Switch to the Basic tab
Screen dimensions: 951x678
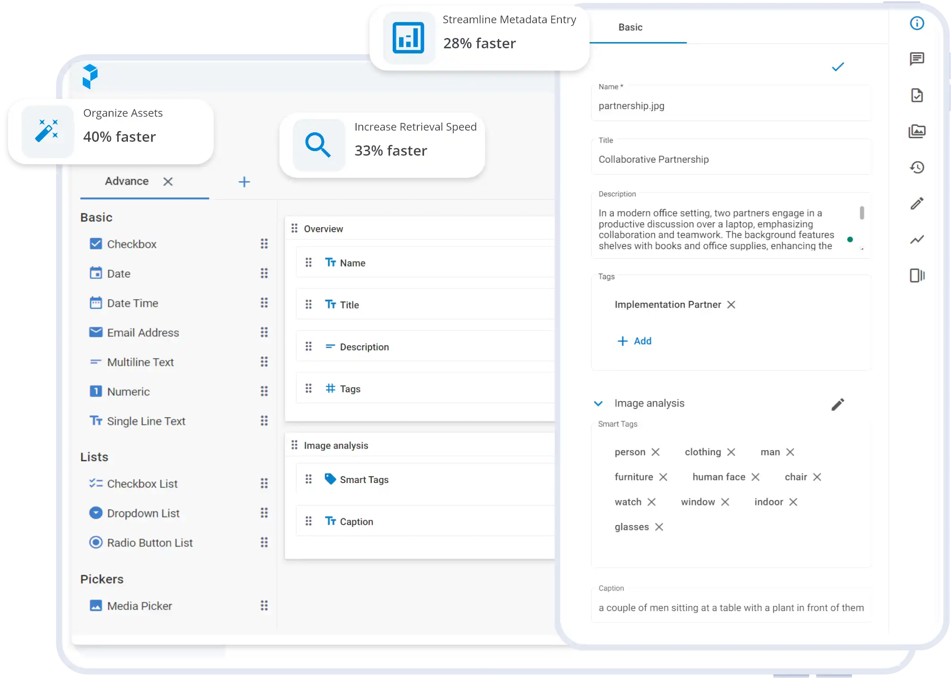(630, 27)
